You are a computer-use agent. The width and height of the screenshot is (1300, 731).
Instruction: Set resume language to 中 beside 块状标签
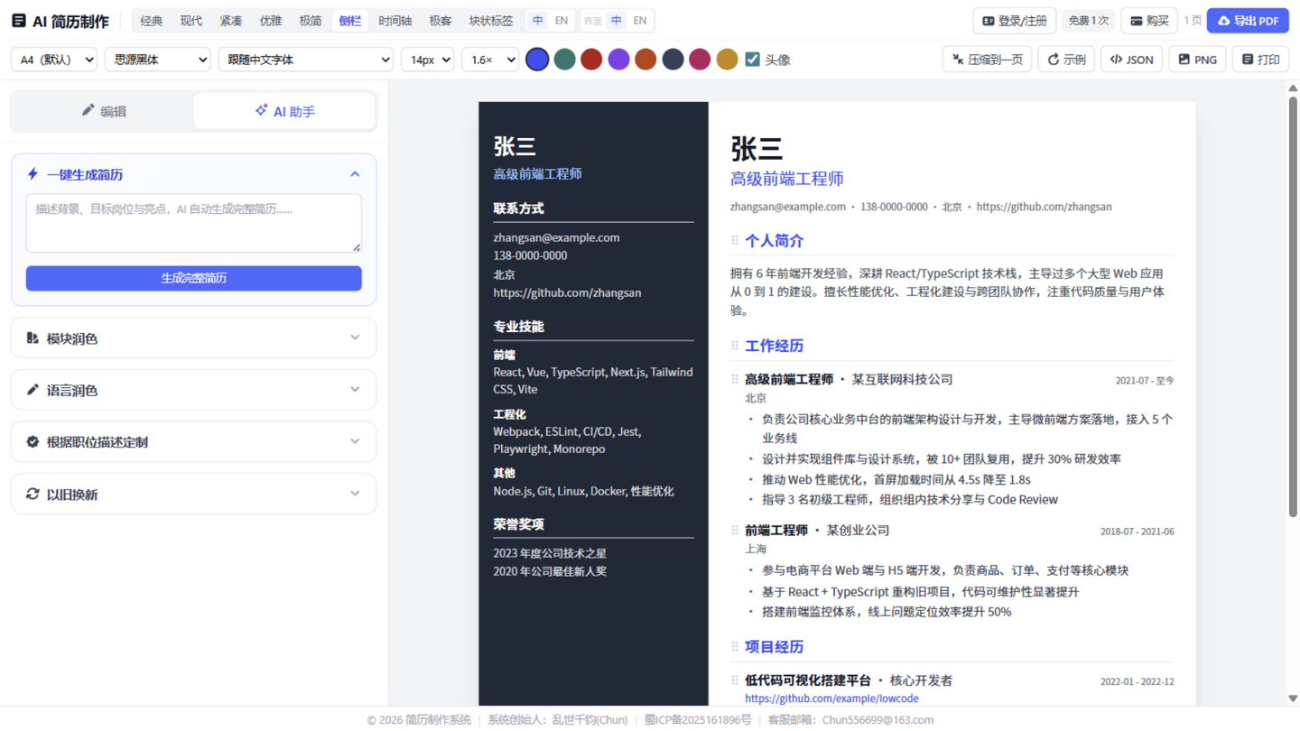click(538, 21)
